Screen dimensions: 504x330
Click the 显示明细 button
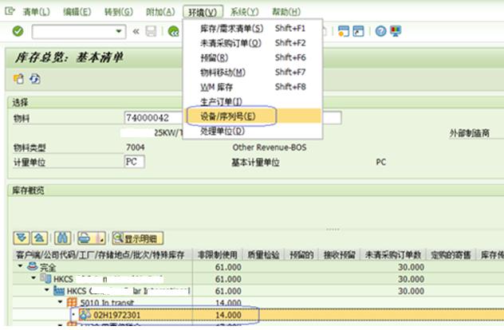pos(138,238)
